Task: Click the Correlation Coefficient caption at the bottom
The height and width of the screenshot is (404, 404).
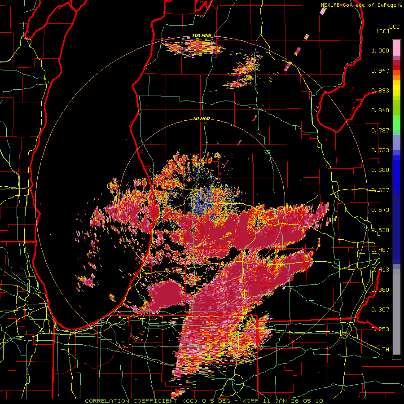Action: point(204,401)
